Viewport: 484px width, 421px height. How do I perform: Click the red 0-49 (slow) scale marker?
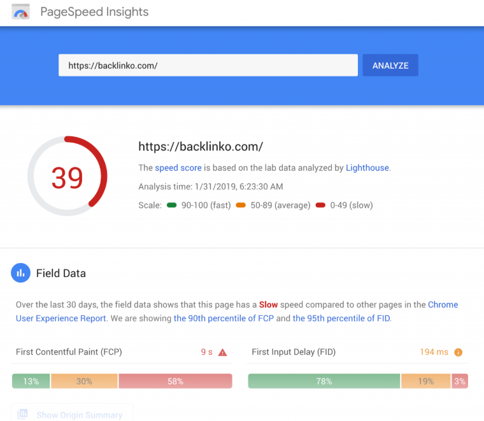(x=320, y=205)
